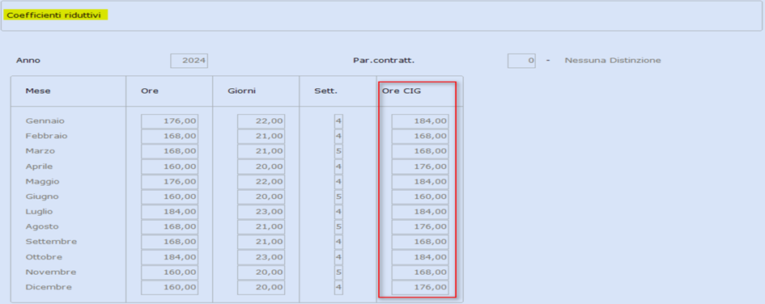Image resolution: width=765 pixels, height=304 pixels.
Task: Select the Ore CIG field for Marzo
Action: 420,151
